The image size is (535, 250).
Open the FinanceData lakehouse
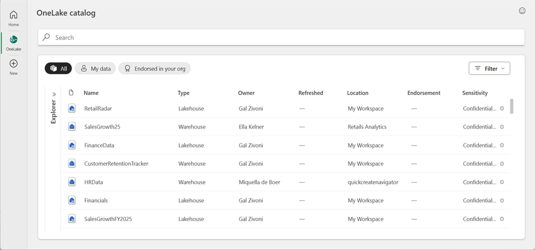click(x=99, y=145)
